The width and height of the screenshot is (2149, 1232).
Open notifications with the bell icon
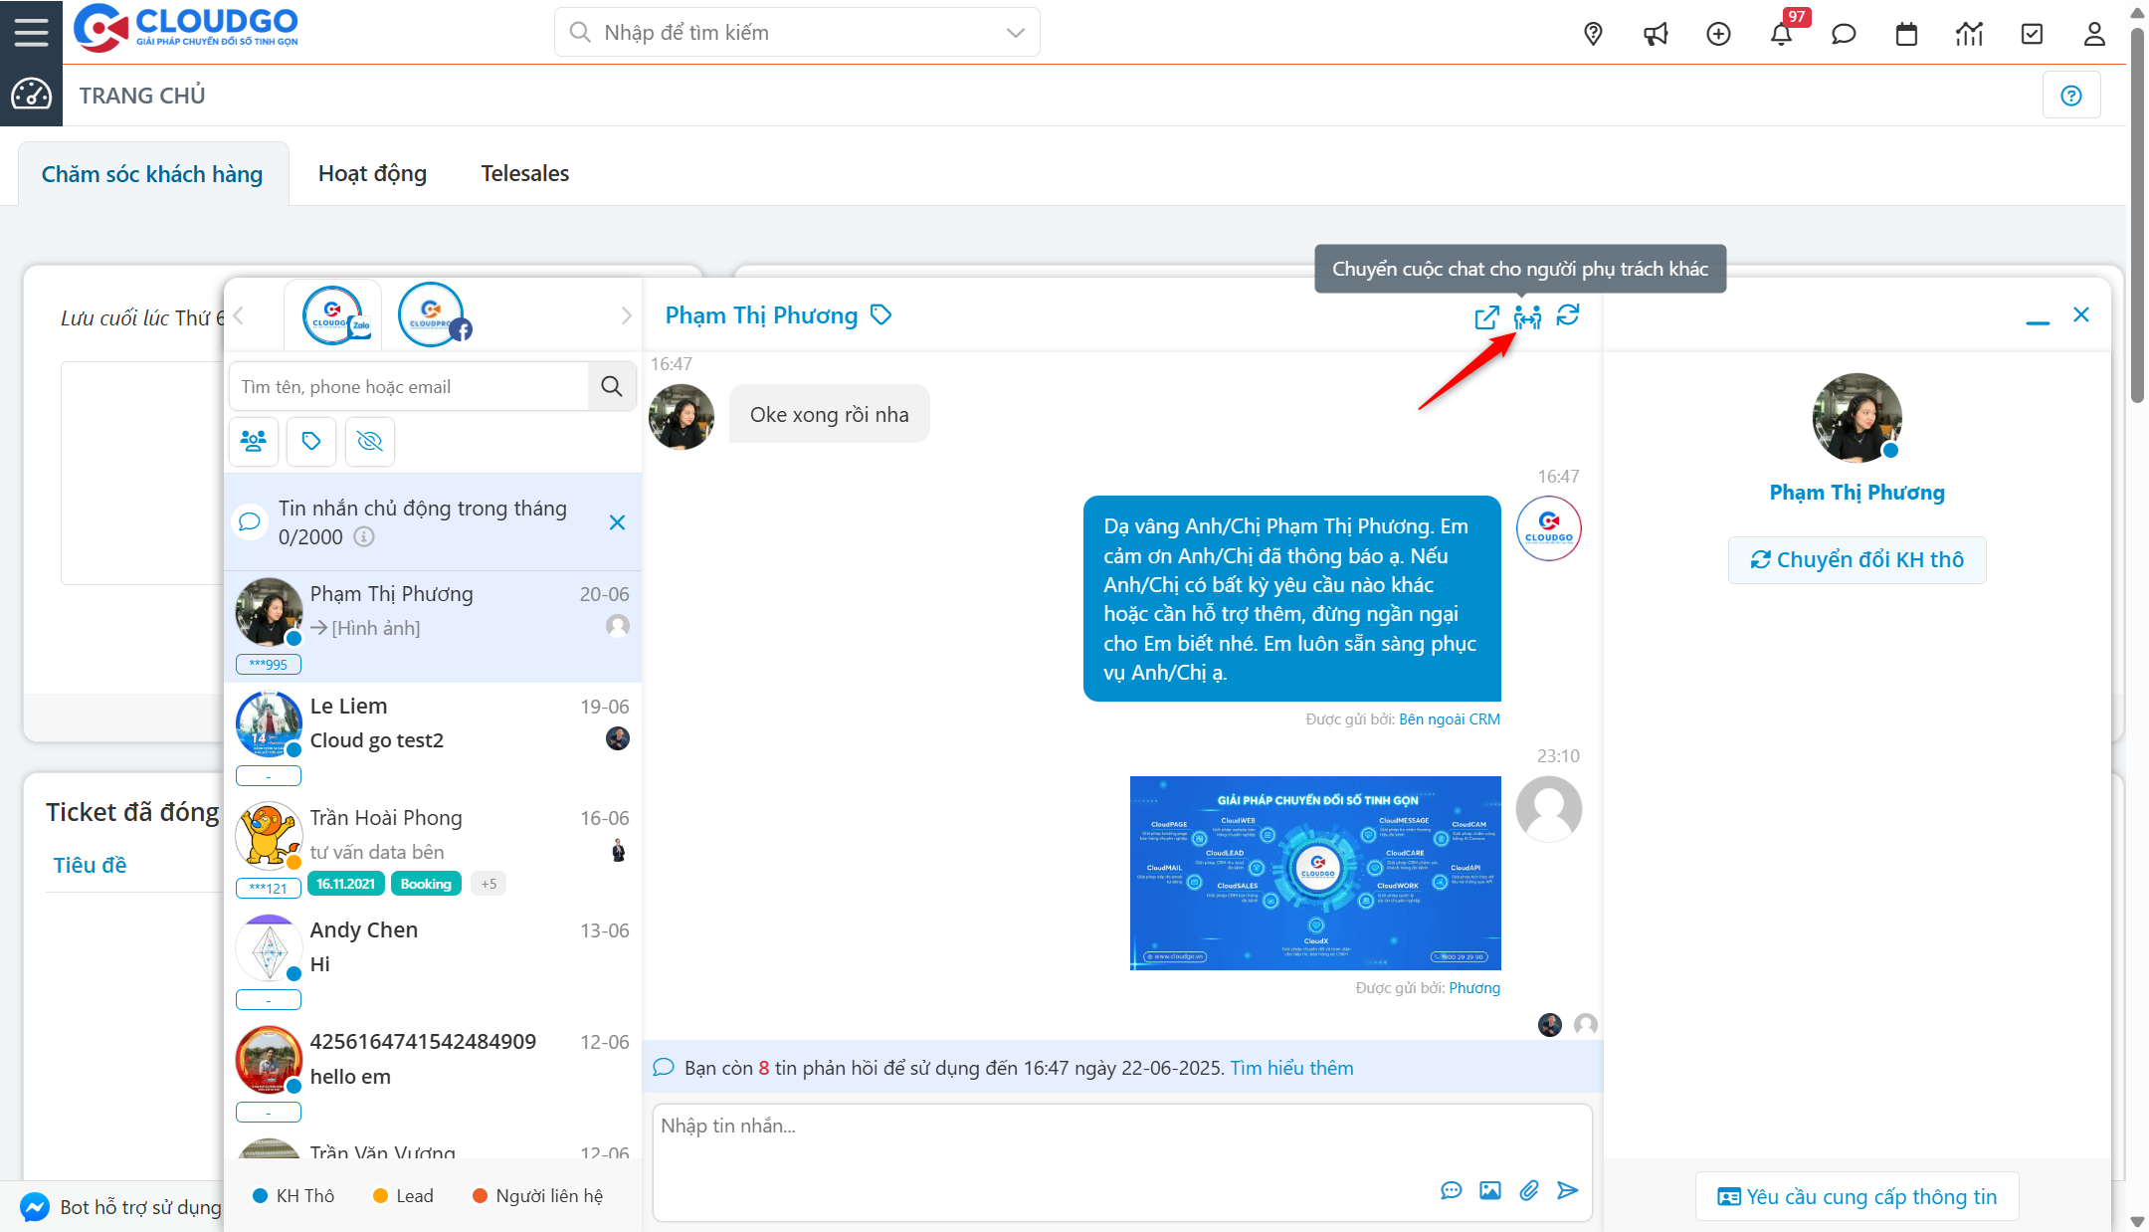[1782, 33]
